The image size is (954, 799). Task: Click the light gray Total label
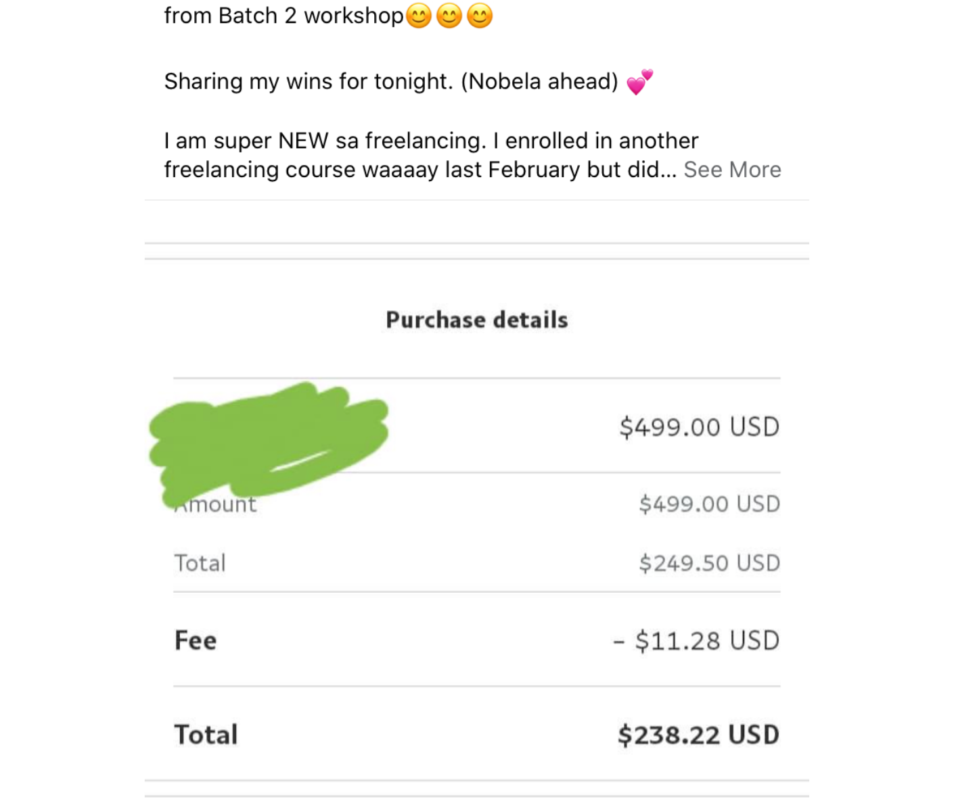(x=200, y=563)
